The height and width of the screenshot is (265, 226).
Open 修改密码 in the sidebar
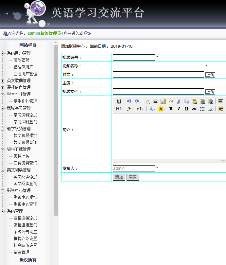(x=22, y=60)
